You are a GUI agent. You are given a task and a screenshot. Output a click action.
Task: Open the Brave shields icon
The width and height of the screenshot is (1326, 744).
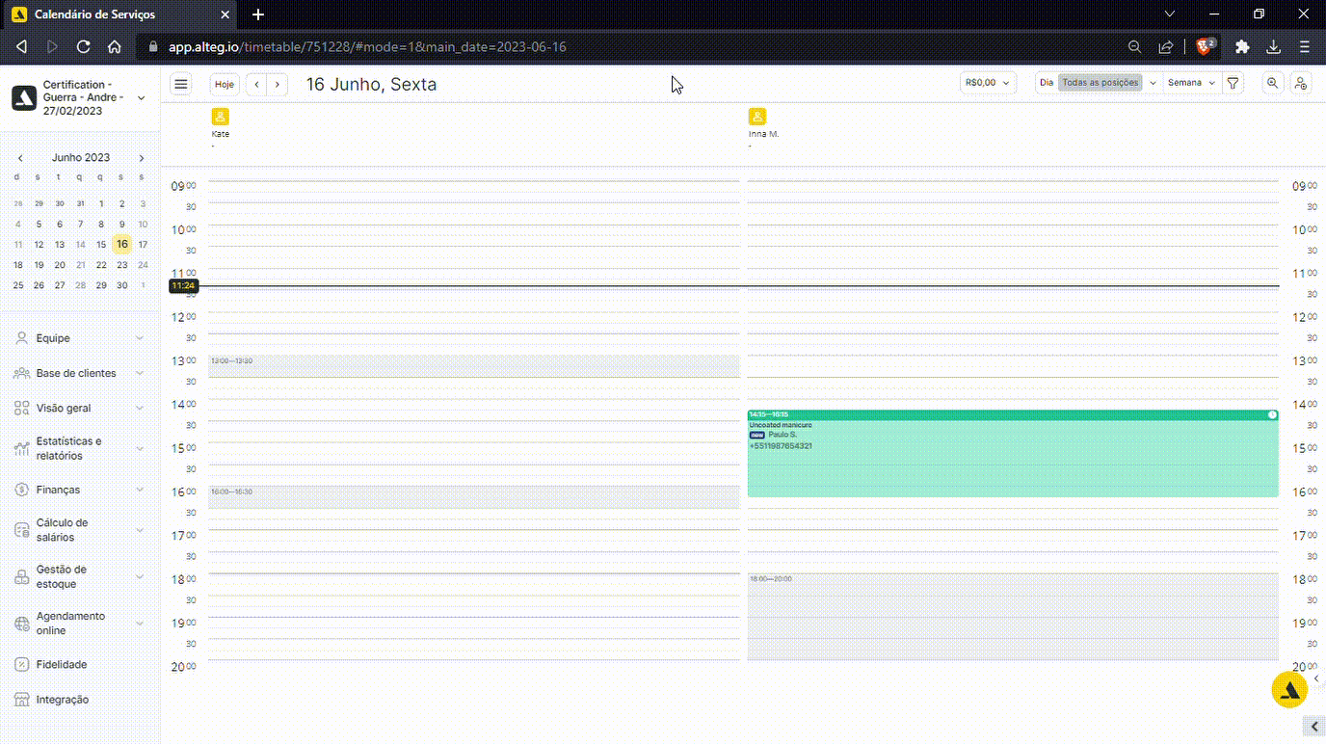[1206, 46]
